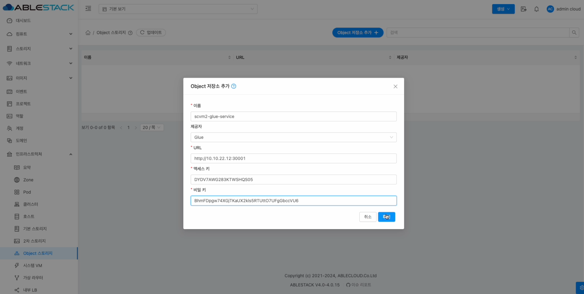This screenshot has width=584, height=294.
Task: Click the 이름 field containing scvm2-glue-service
Action: (293, 116)
